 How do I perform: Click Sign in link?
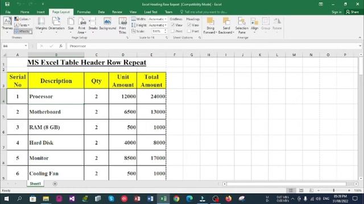[x=336, y=12]
